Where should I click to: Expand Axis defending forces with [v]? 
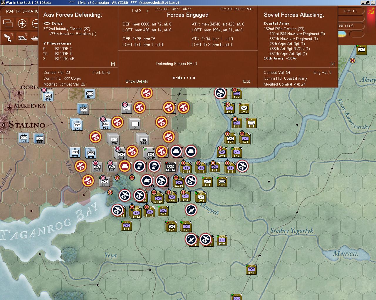113,64
